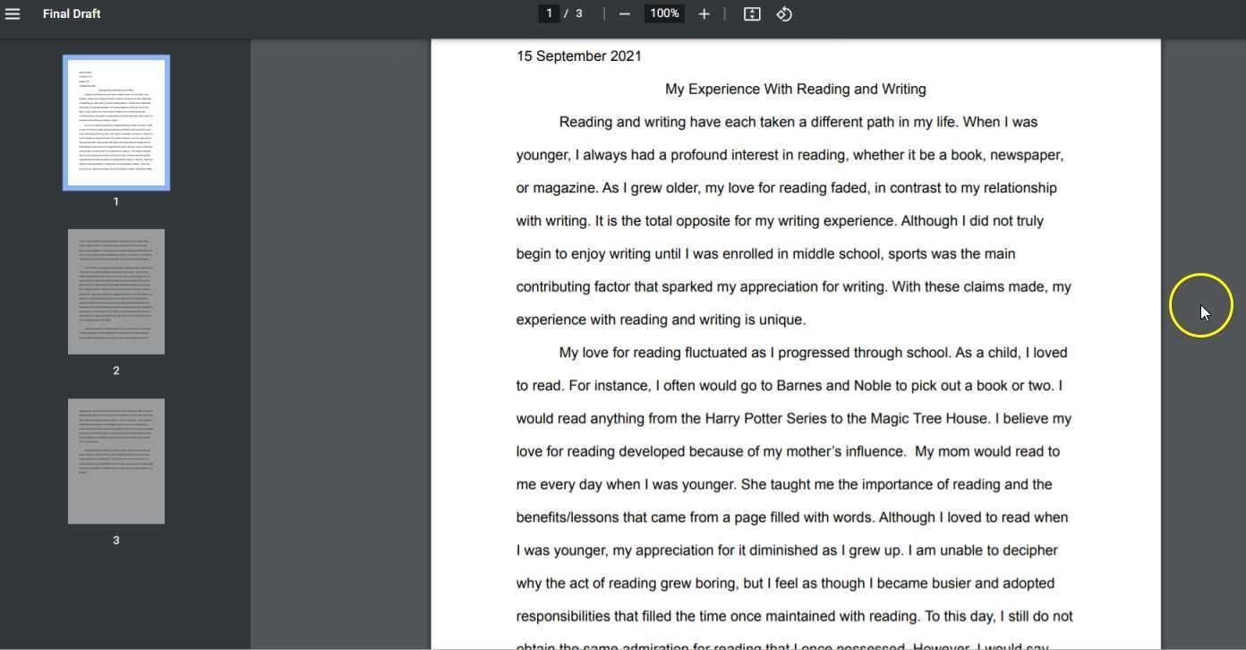Click the "2" label below its thumbnail
The height and width of the screenshot is (650, 1246).
pos(115,370)
